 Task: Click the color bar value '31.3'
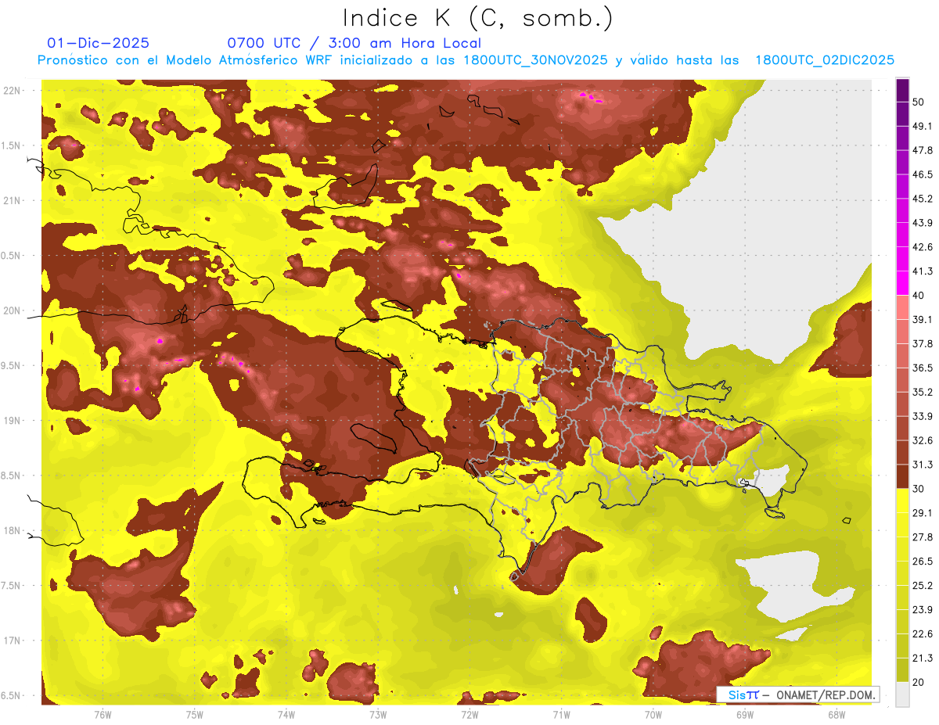tap(923, 465)
